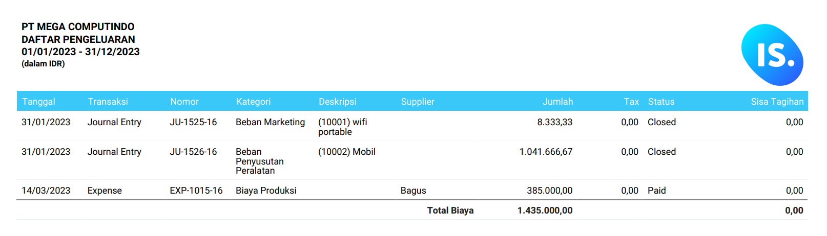Open journal entry number JU-1525-16
This screenshot has width=827, height=236.
[x=193, y=122]
